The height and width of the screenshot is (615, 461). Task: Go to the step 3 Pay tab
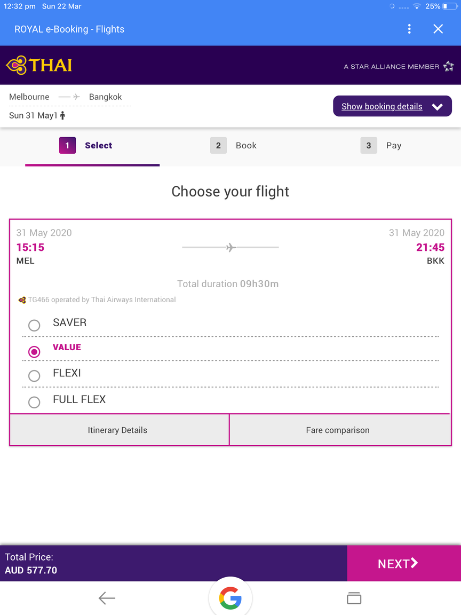[x=381, y=146]
